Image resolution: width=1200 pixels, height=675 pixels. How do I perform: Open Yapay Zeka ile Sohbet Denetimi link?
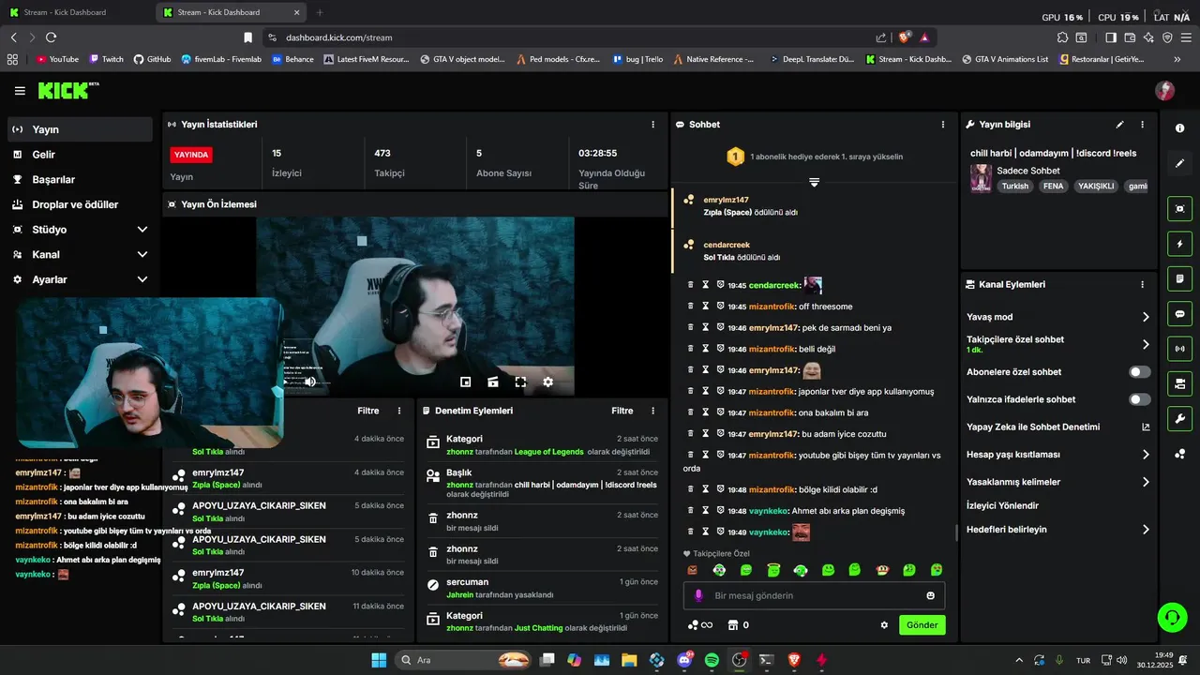(1057, 427)
